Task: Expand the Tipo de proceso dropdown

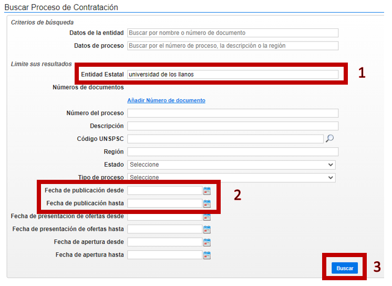Action: tap(231, 177)
